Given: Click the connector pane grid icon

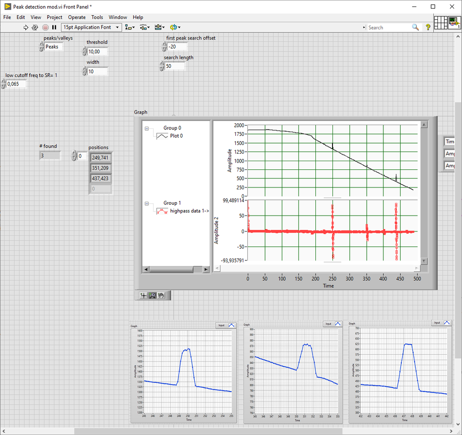Looking at the screenshot, I should pyautogui.click(x=441, y=22).
